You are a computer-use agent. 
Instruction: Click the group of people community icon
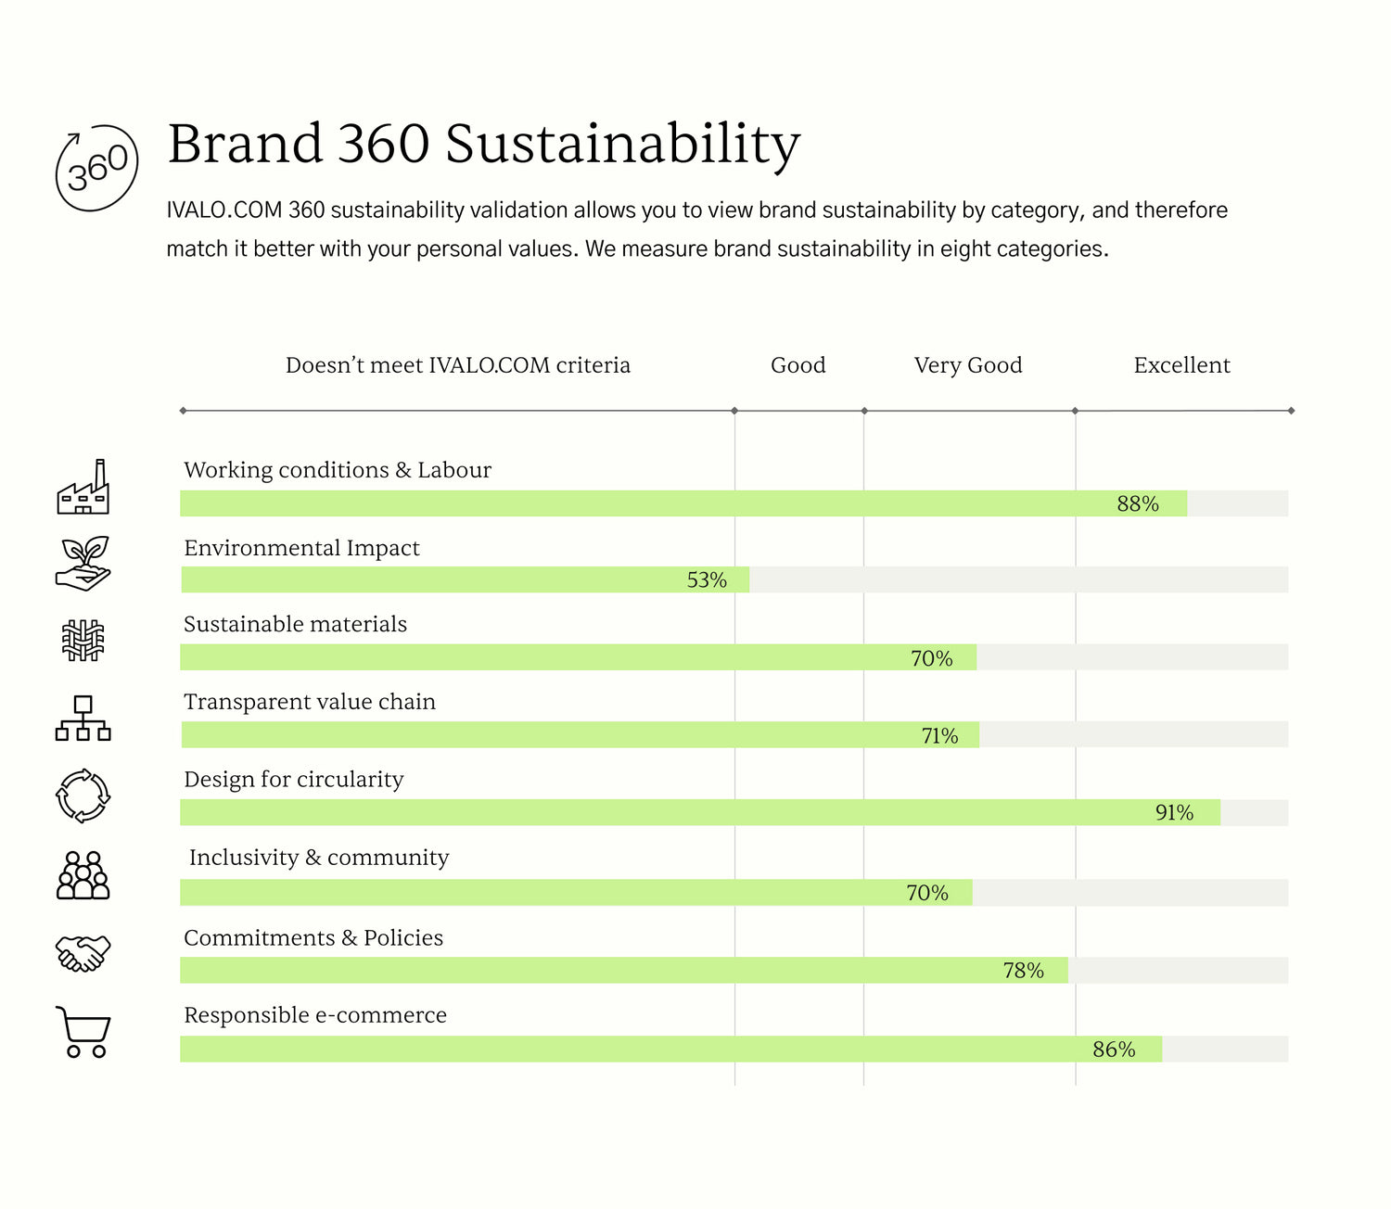83,875
